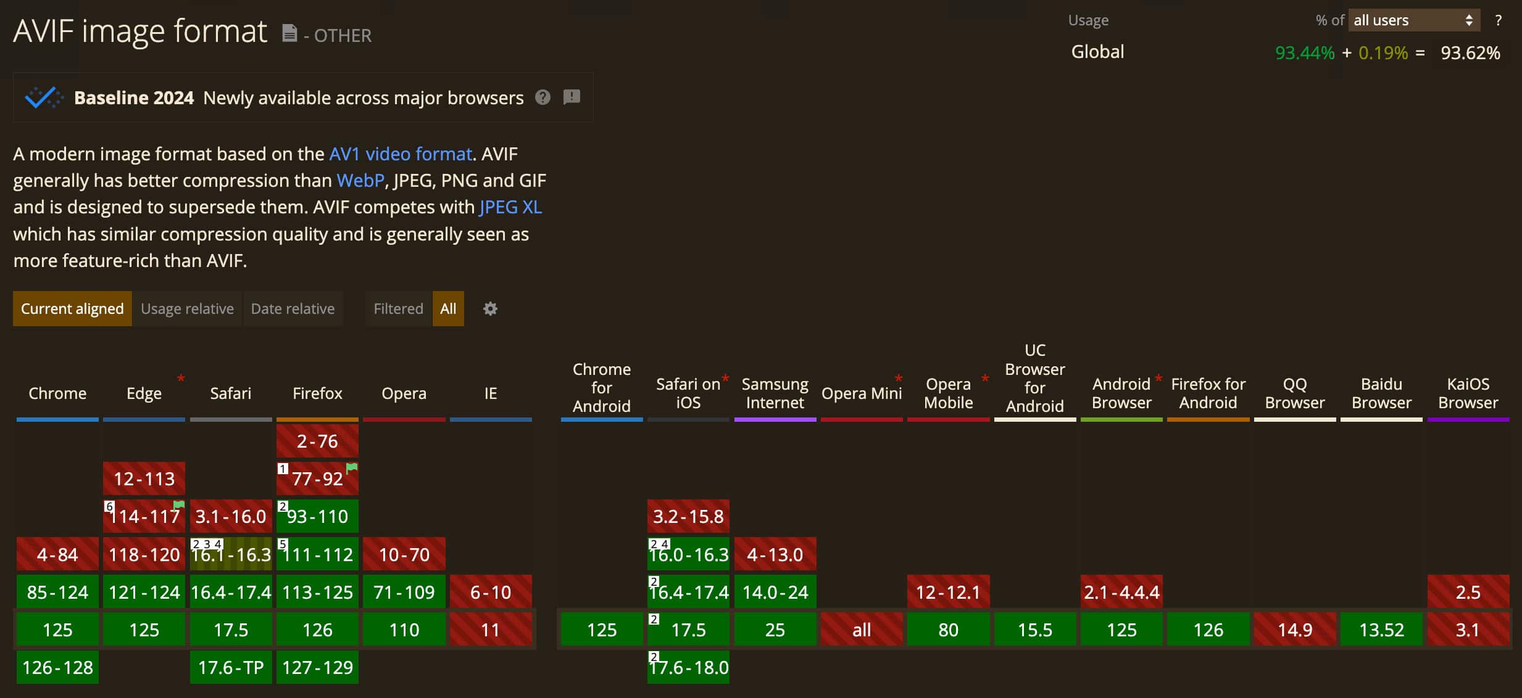
Task: Select the Date relative view
Action: point(293,309)
